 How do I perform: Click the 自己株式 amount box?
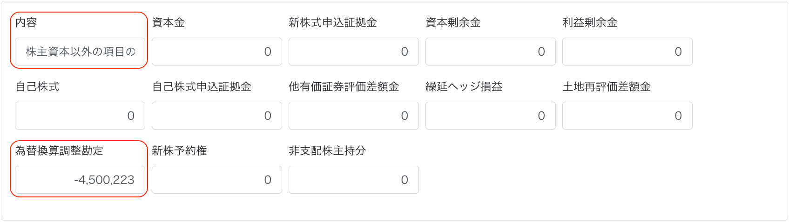point(80,116)
